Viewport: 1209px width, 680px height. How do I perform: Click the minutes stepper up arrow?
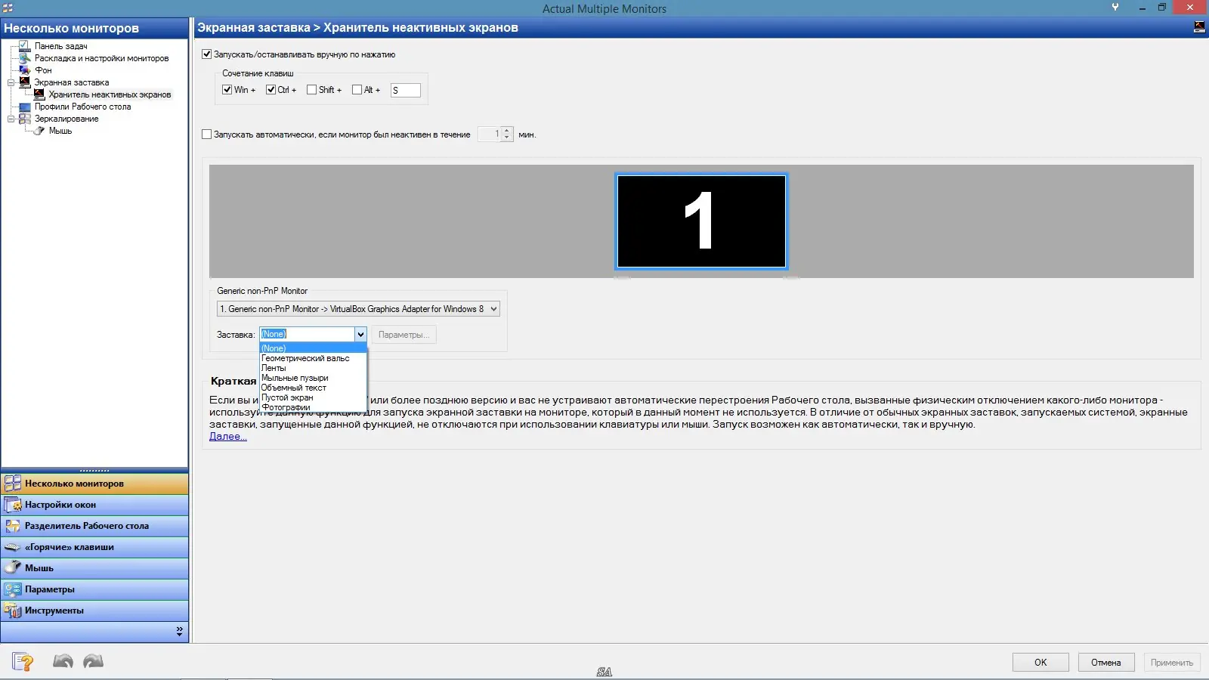pyautogui.click(x=506, y=130)
